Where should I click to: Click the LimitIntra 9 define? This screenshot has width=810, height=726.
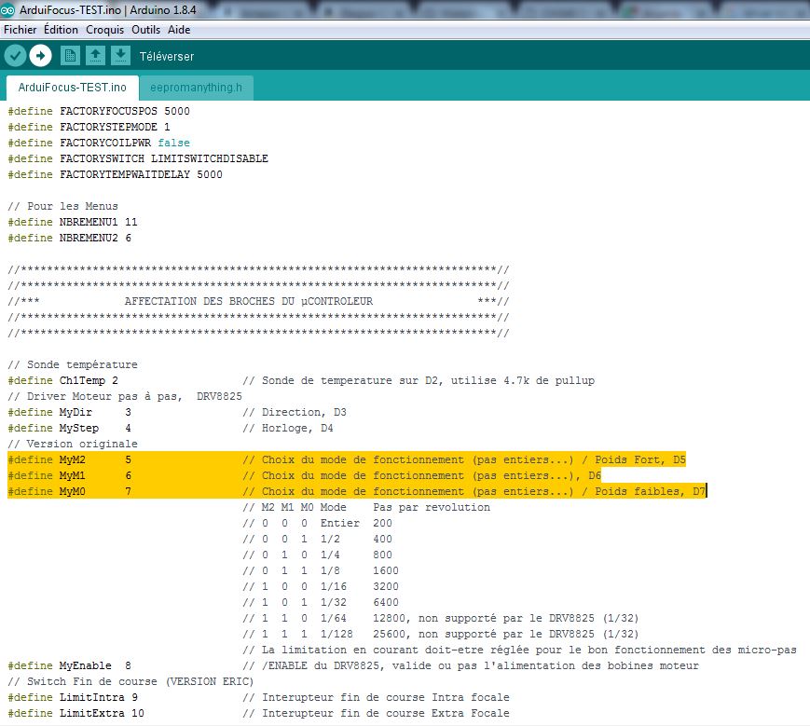tap(73, 698)
